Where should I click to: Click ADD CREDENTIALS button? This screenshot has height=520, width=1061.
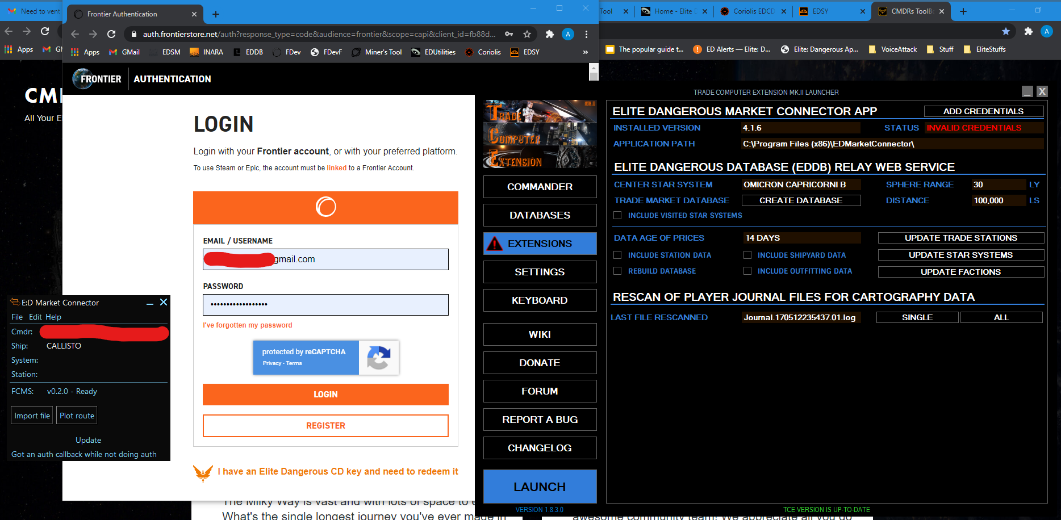[984, 111]
